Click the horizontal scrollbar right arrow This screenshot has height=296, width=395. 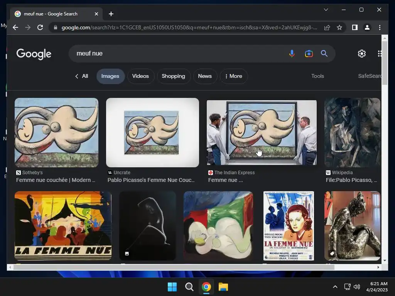point(378,267)
